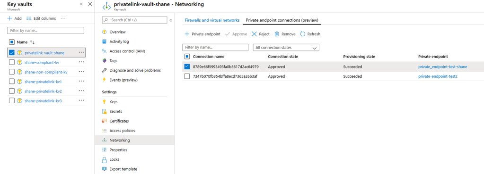Image resolution: width=484 pixels, height=174 pixels.
Task: Open private-endpoint-test2 link
Action: pos(438,76)
